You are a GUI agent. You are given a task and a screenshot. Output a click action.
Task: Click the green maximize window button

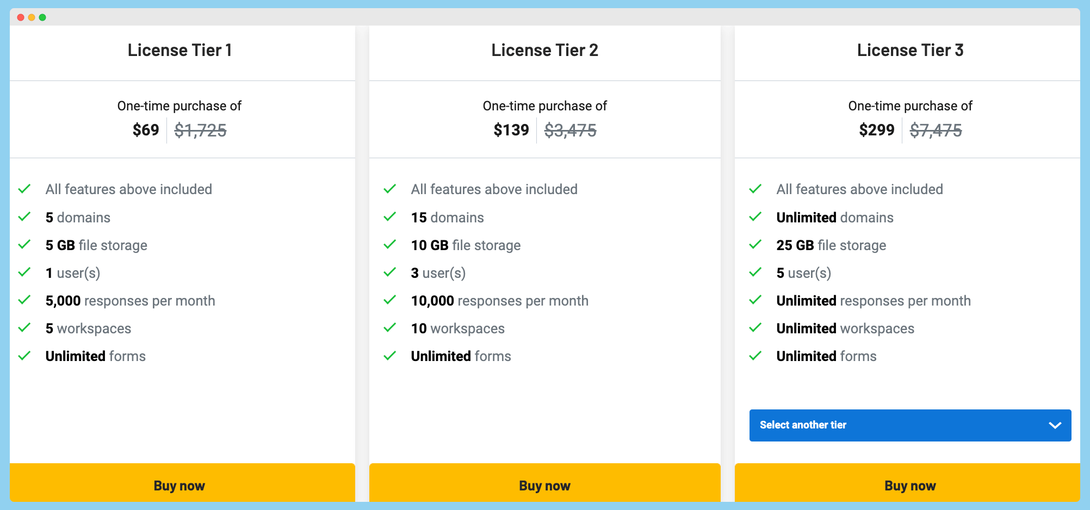coord(42,17)
